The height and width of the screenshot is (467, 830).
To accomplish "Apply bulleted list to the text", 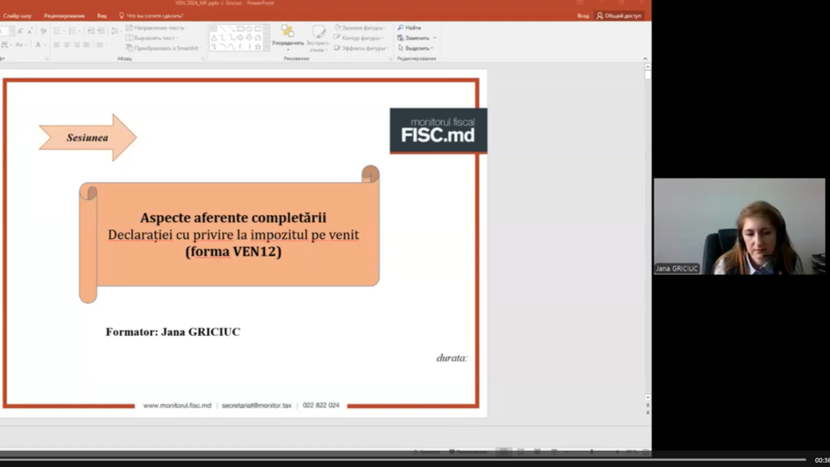I will (x=57, y=31).
